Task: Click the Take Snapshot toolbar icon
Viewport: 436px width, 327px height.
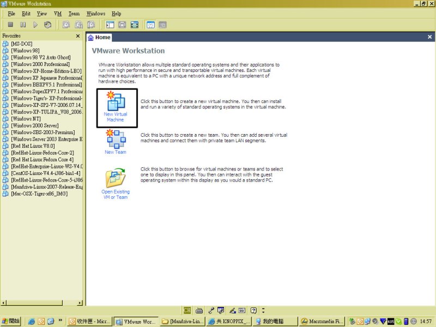Action: [66, 25]
